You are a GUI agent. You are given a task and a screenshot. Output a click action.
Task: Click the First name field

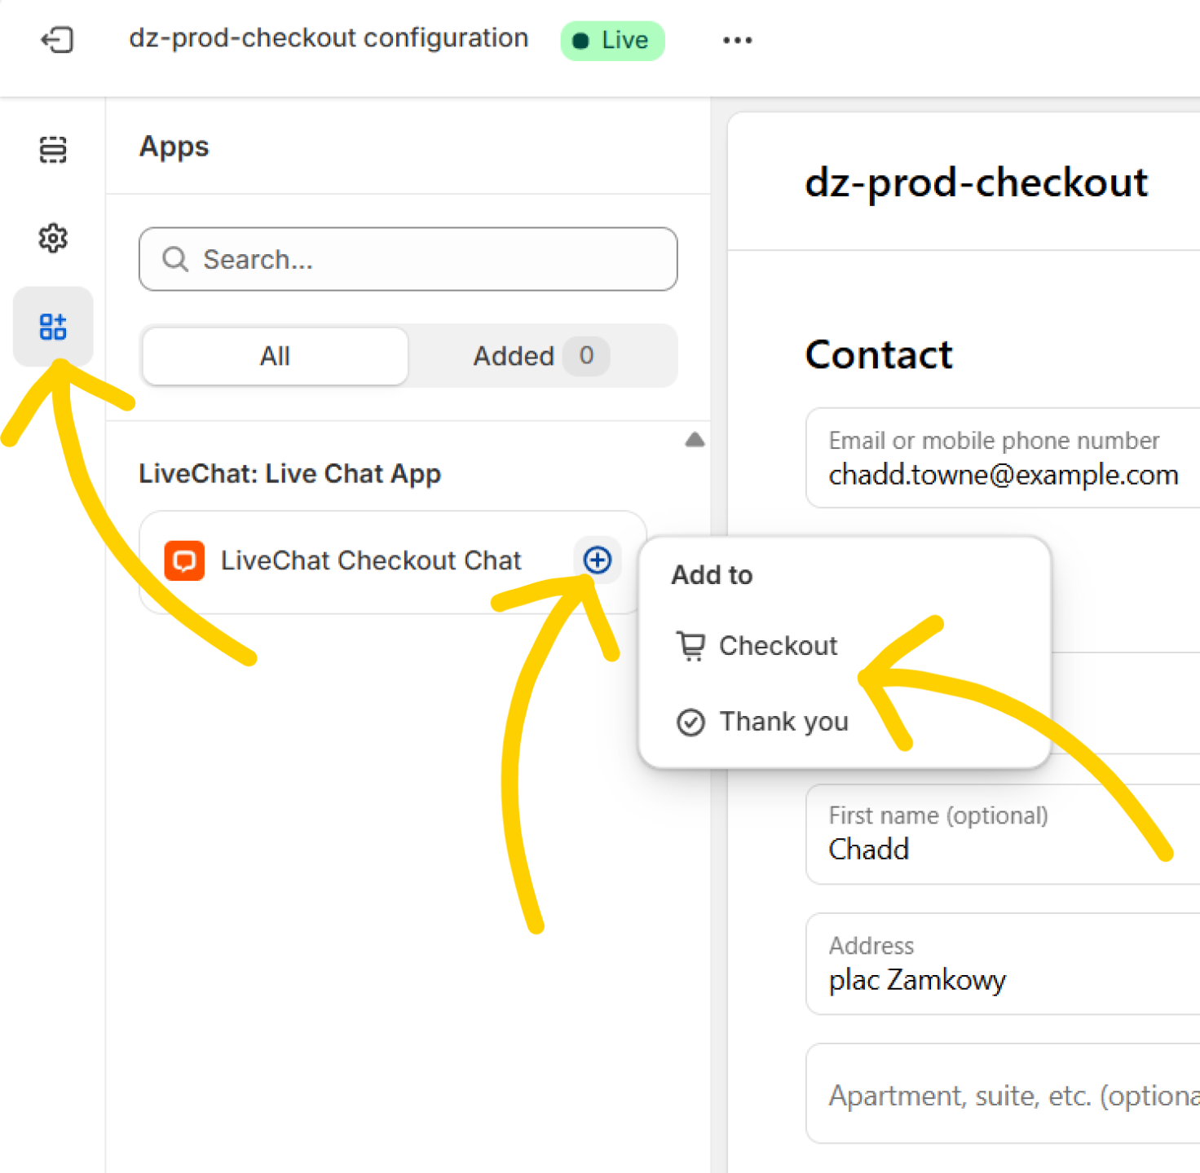click(x=1003, y=834)
